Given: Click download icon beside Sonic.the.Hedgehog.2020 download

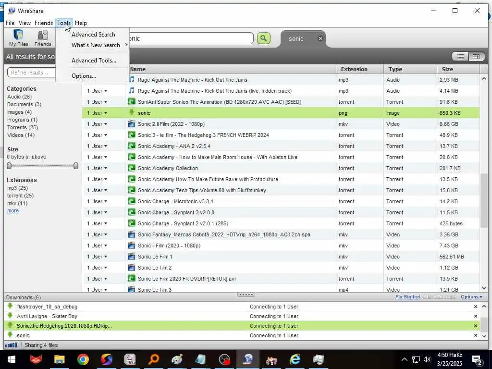Looking at the screenshot, I should coord(10,325).
